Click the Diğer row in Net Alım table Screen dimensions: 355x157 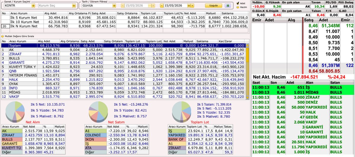33,152
